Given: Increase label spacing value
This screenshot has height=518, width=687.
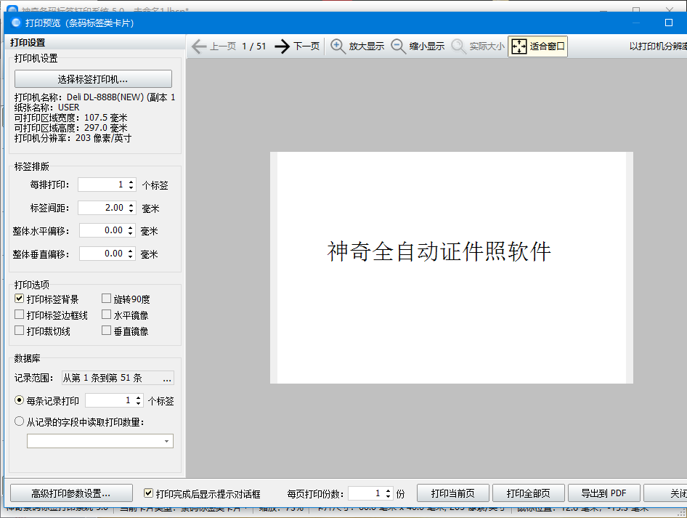Looking at the screenshot, I should point(131,205).
